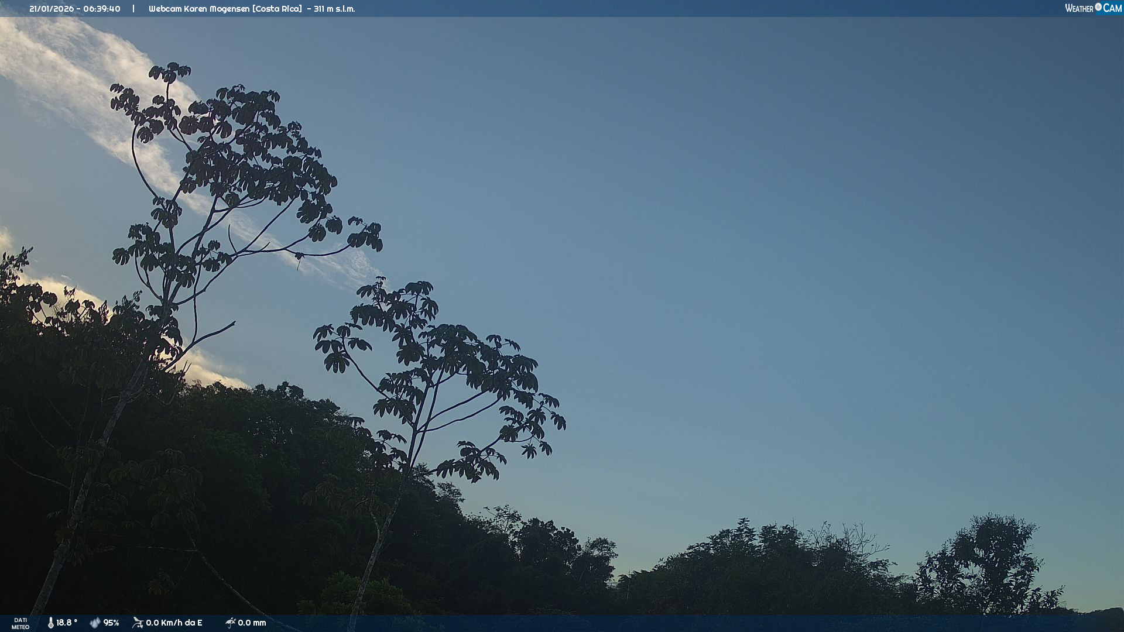Click the thermometer temperature icon
The width and height of the screenshot is (1124, 632).
[51, 623]
